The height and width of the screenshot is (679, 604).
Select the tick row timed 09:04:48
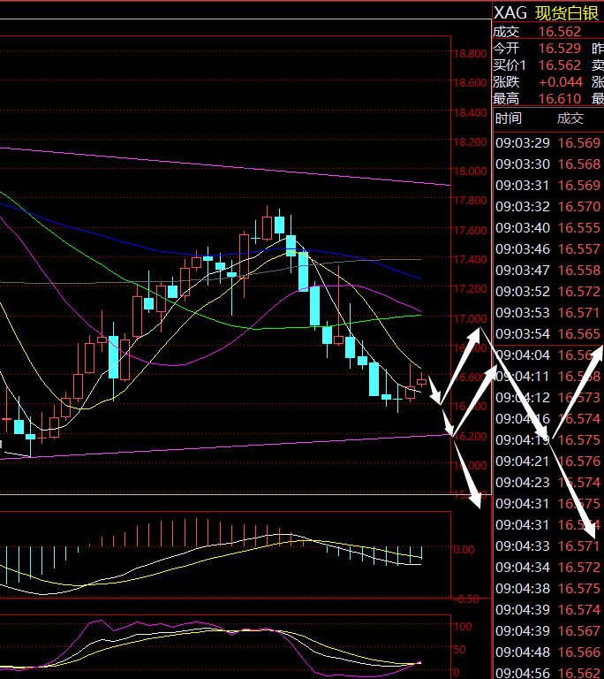click(x=548, y=652)
